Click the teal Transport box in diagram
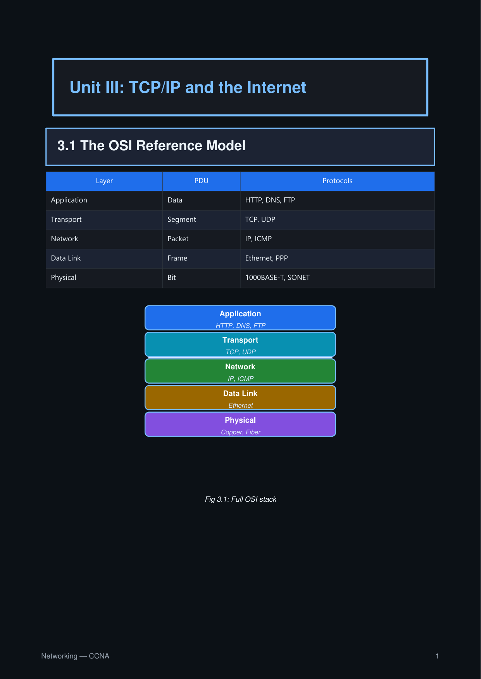 click(x=240, y=345)
